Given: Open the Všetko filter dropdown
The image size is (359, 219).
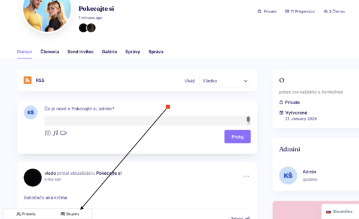Looking at the screenshot, I should coord(225,81).
